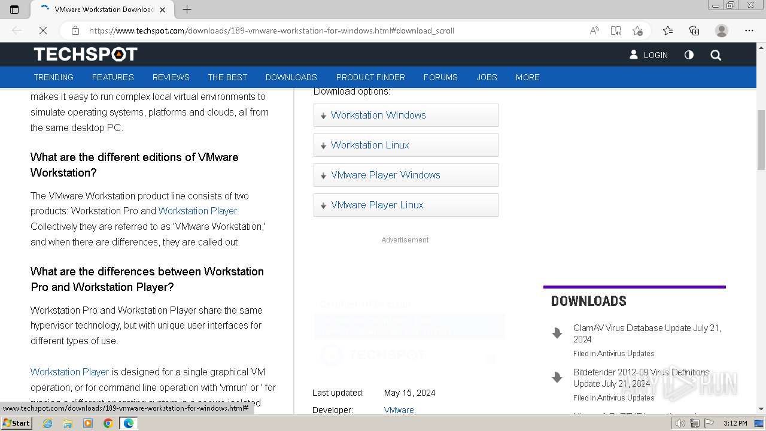Follow Workstation Player link in editions paragraph

pos(198,211)
